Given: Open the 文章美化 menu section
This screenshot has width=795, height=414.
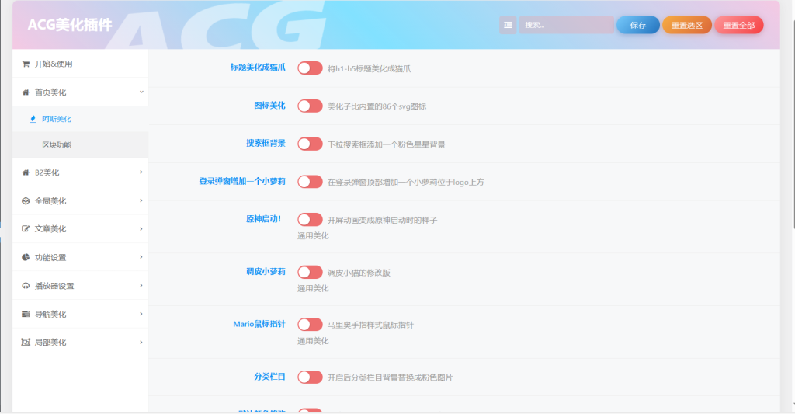Looking at the screenshot, I should (80, 229).
